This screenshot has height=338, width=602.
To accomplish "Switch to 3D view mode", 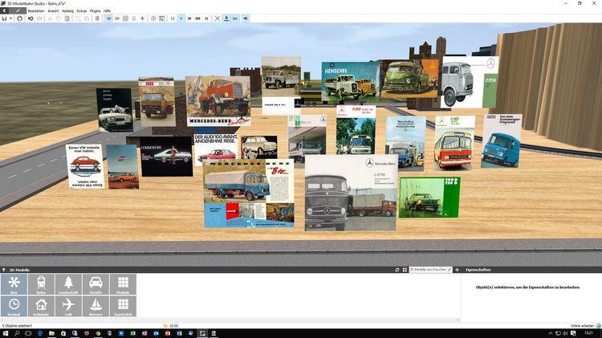I will tap(108, 18).
